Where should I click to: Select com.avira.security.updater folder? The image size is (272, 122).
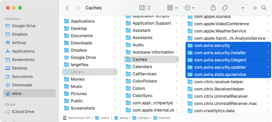(x=228, y=67)
